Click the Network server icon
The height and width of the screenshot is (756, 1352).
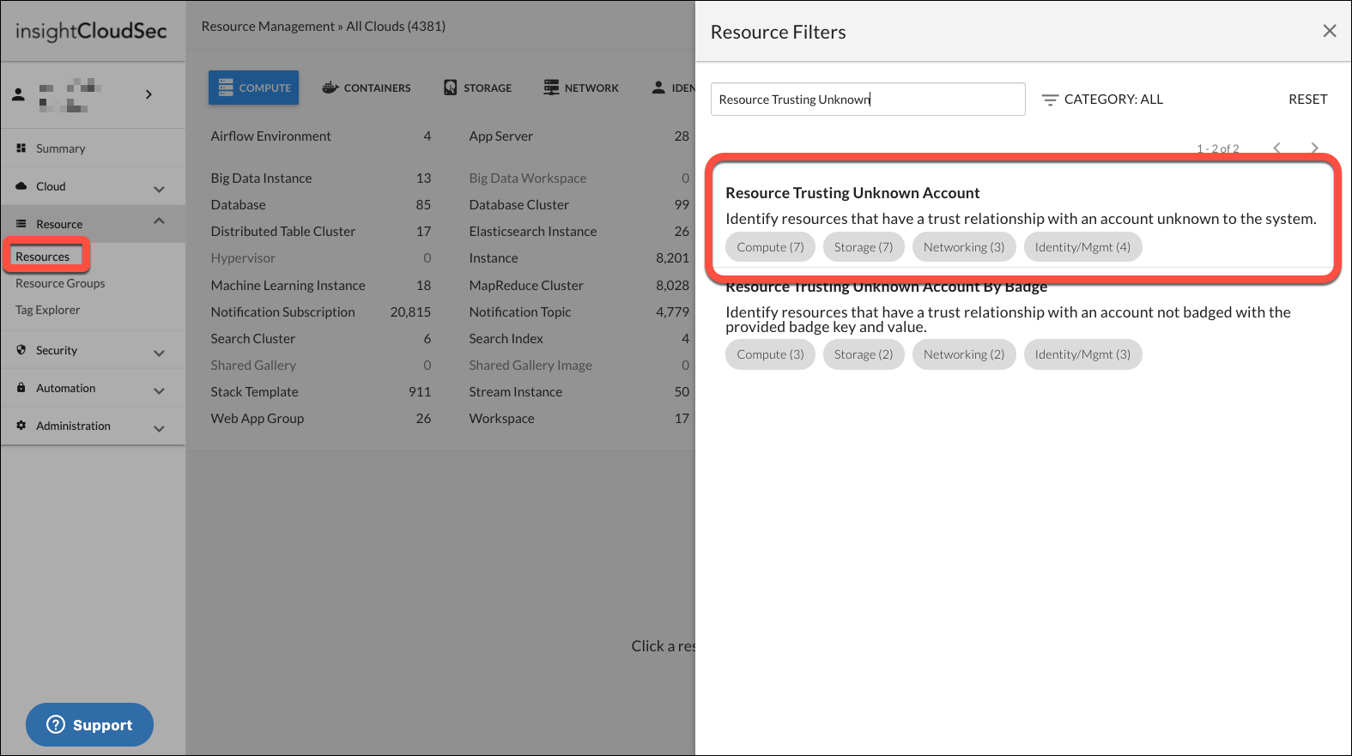(x=551, y=88)
